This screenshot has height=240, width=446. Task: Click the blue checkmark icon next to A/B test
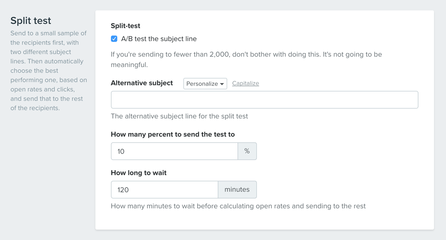click(114, 39)
